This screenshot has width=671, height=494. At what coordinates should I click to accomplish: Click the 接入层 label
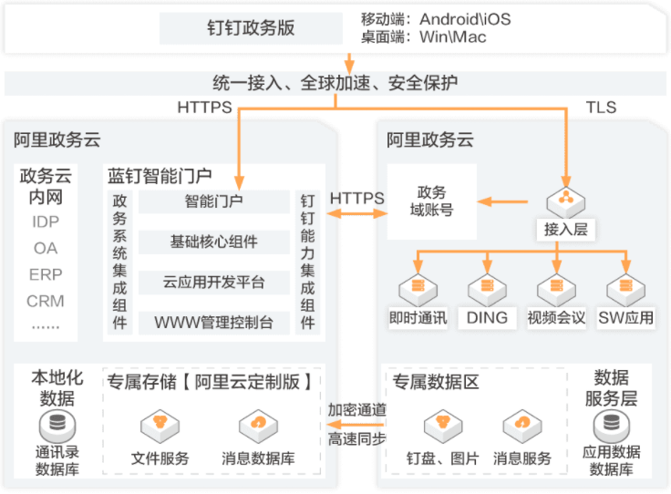tap(566, 230)
